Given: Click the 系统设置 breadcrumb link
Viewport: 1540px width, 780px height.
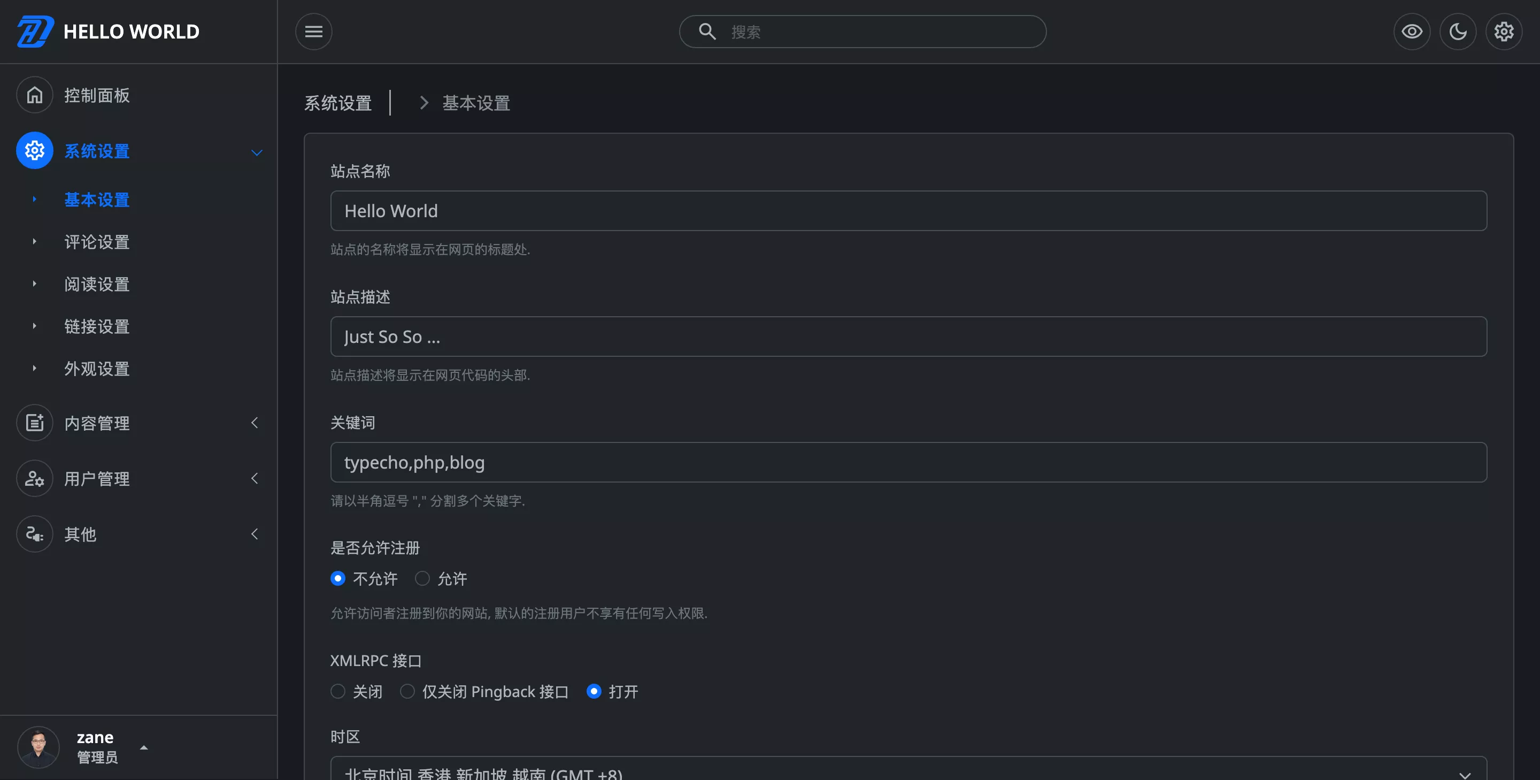Looking at the screenshot, I should [337, 103].
